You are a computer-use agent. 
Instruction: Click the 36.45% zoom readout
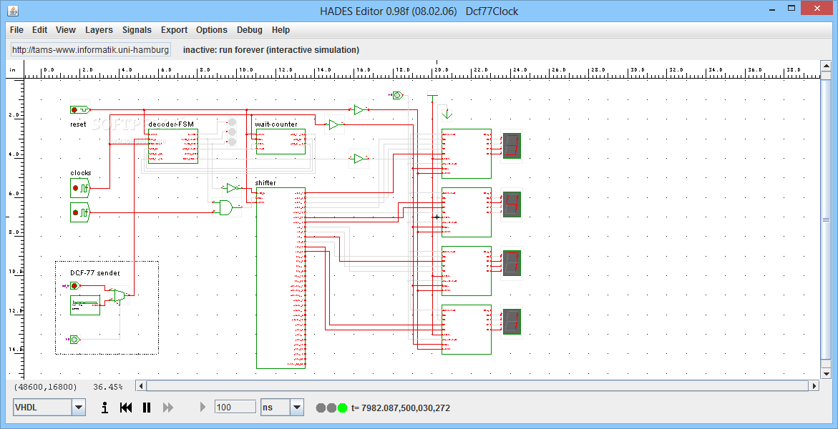(x=108, y=386)
